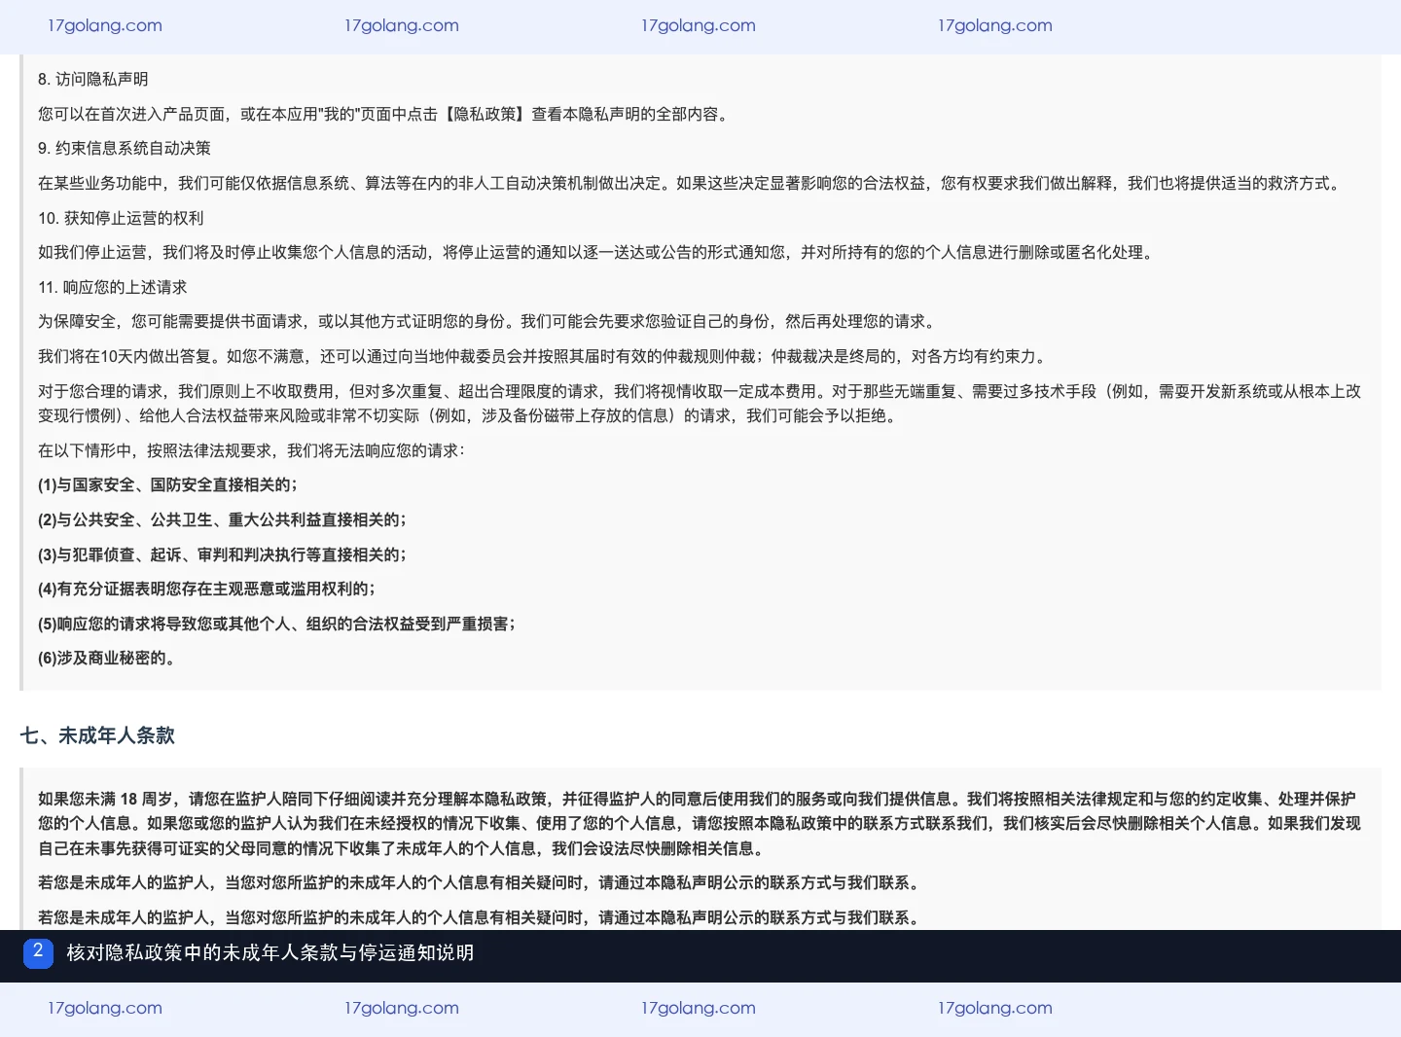Viewport: 1401px width, 1037px height.
Task: Click the 10. 获知停止运营的权利 heading
Action: (x=121, y=218)
